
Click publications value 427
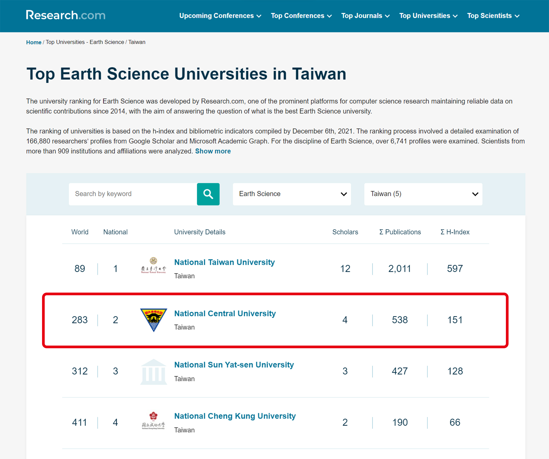[x=400, y=371]
